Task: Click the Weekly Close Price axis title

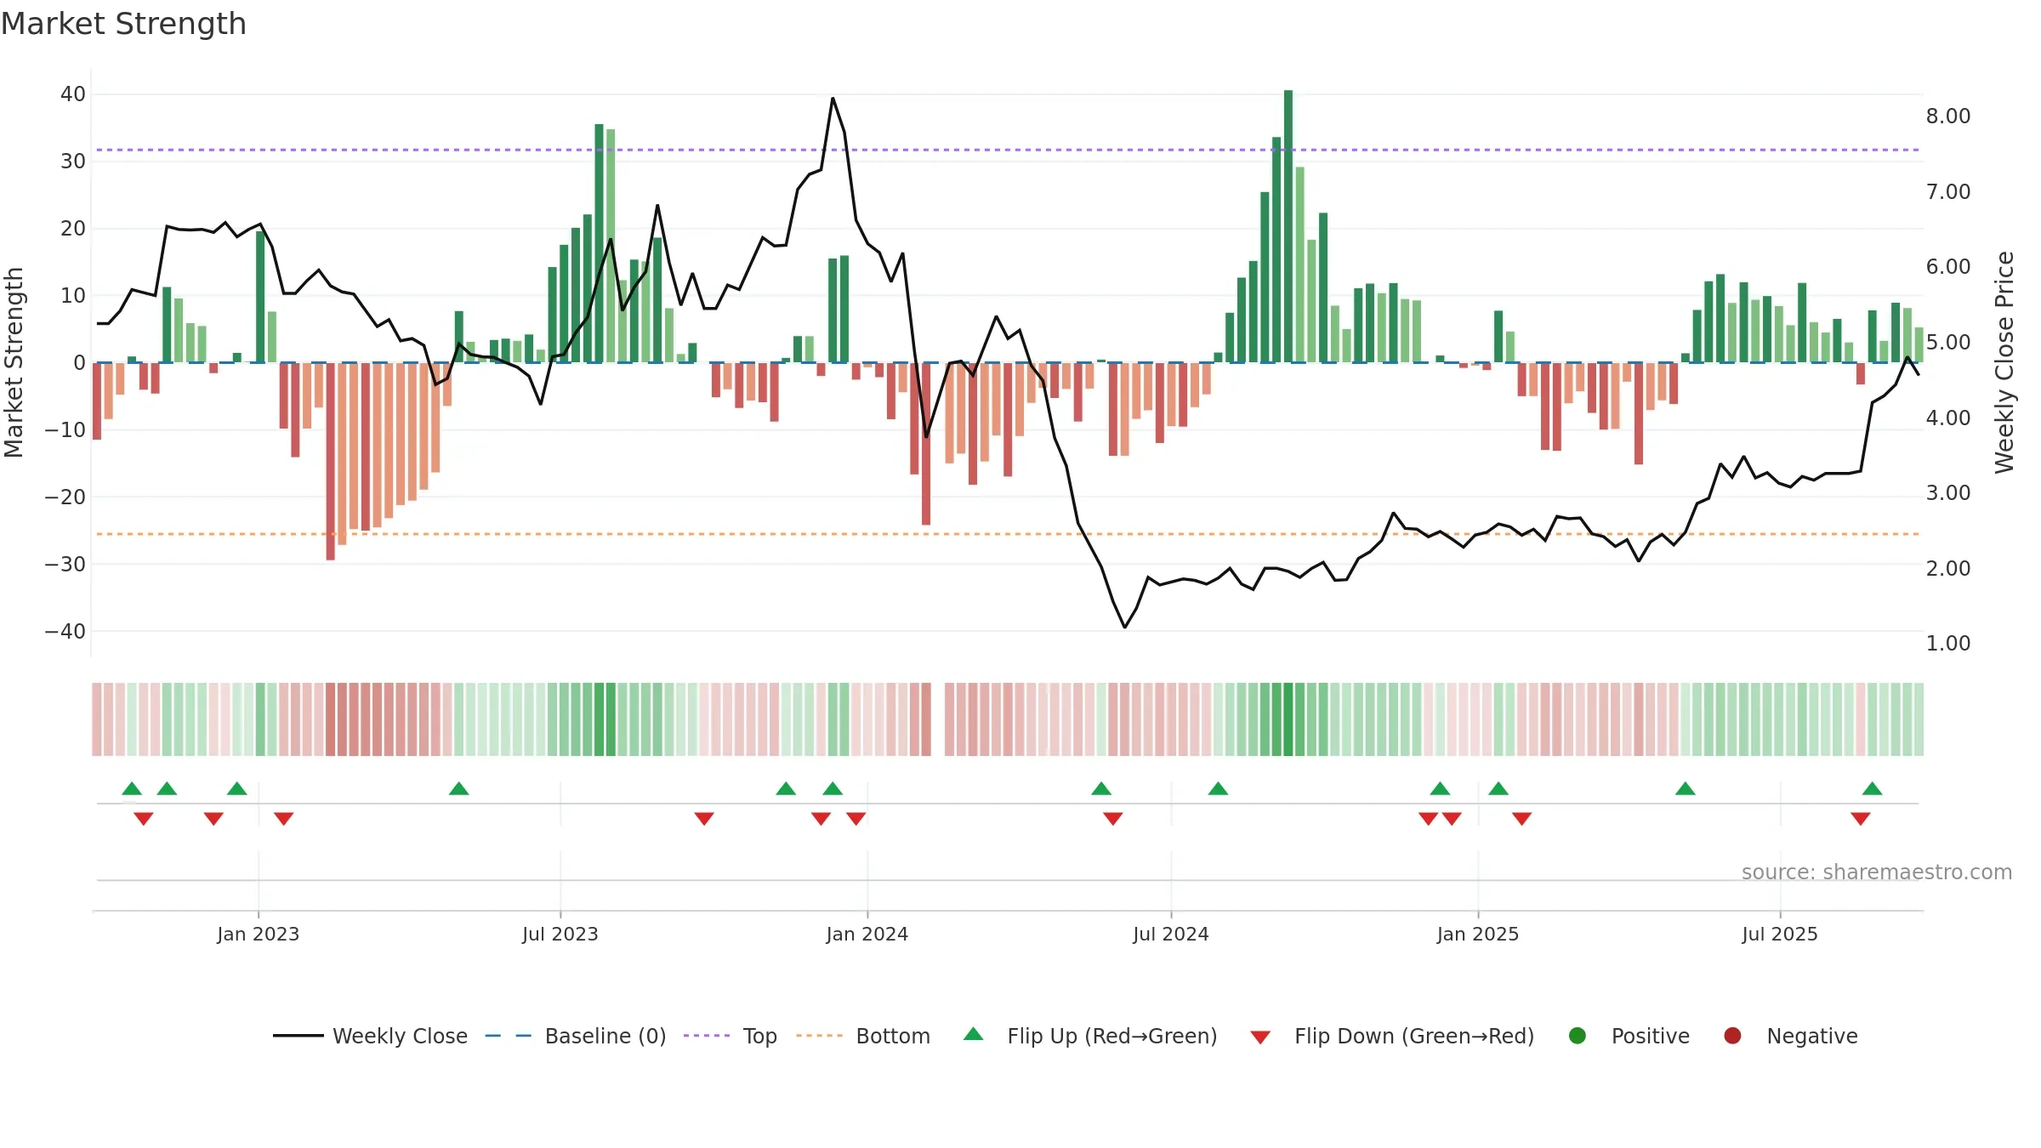Action: [2004, 362]
